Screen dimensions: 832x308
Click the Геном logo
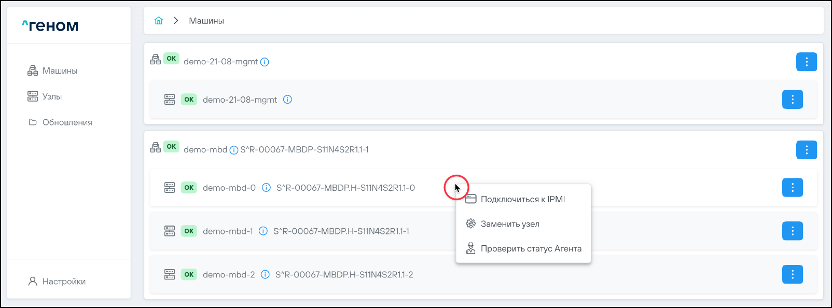tap(50, 25)
